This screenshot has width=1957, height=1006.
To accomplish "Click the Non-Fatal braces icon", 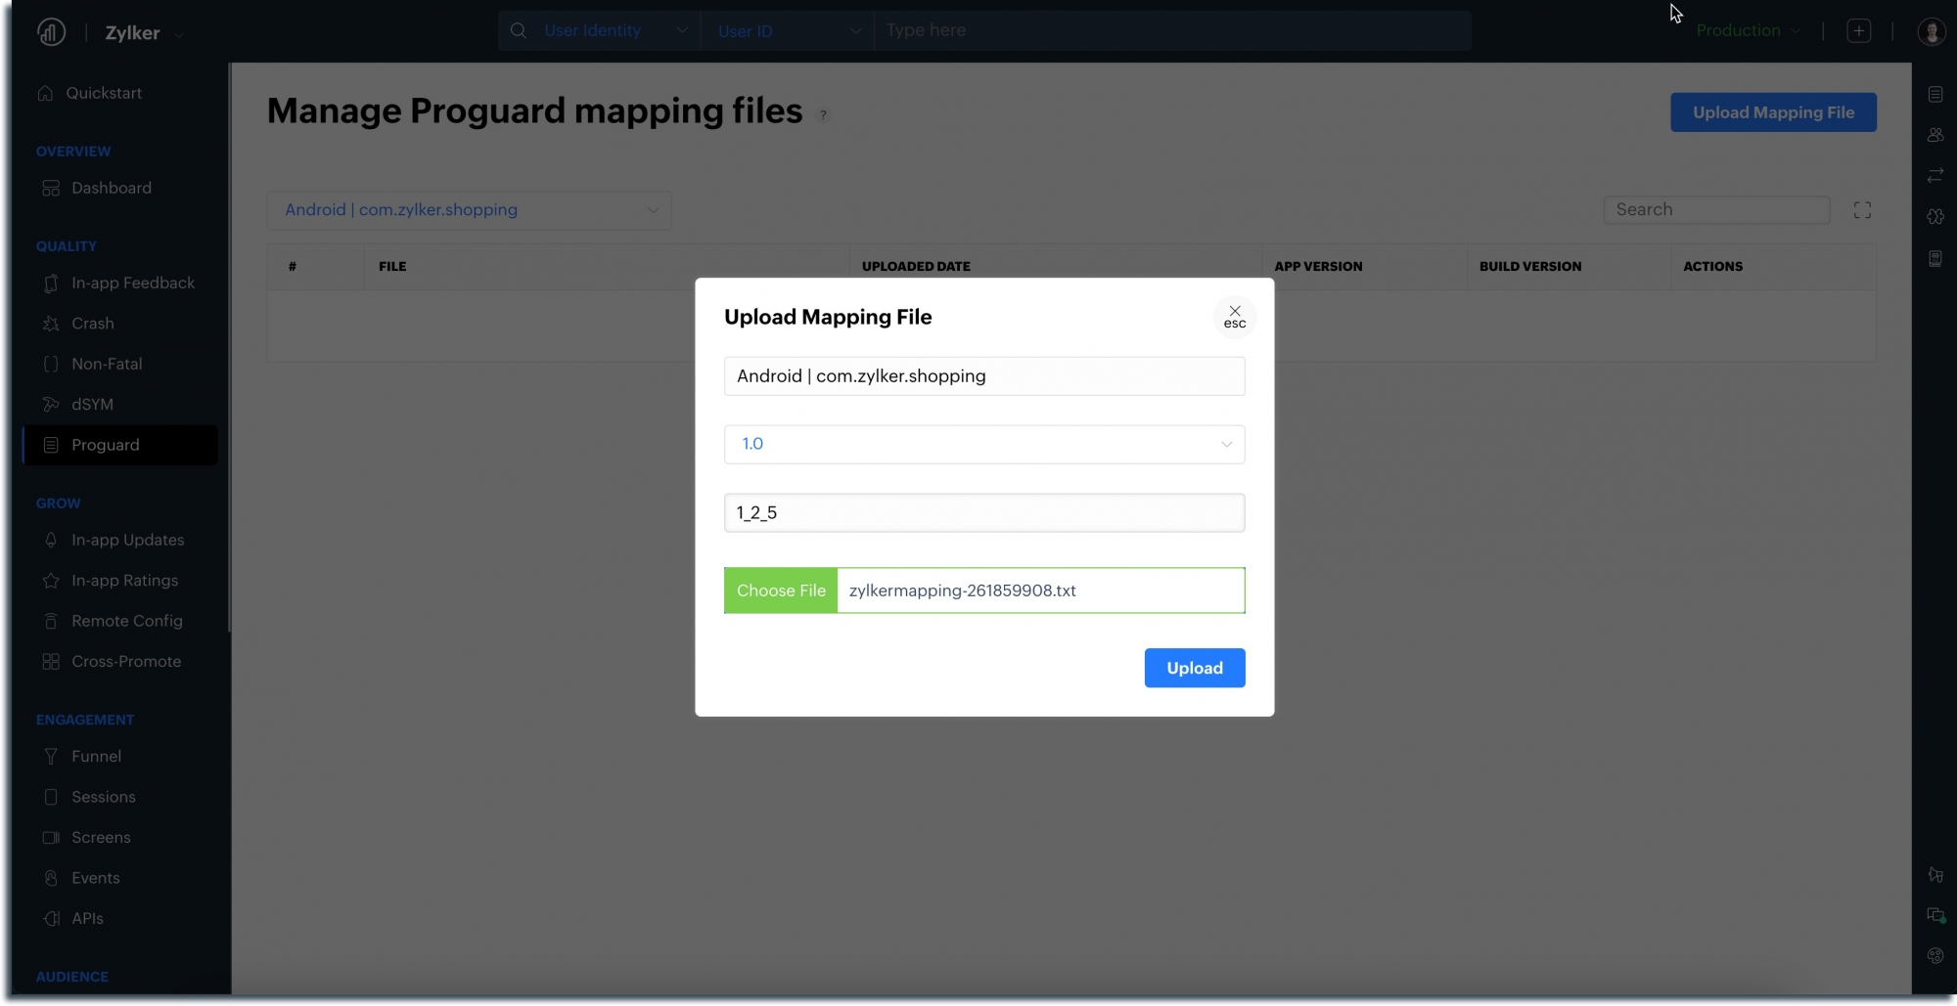I will click(x=51, y=364).
